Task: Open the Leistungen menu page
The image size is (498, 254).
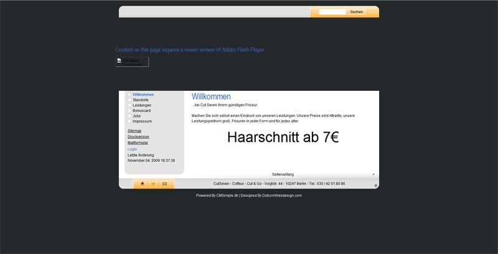Action: (142, 105)
